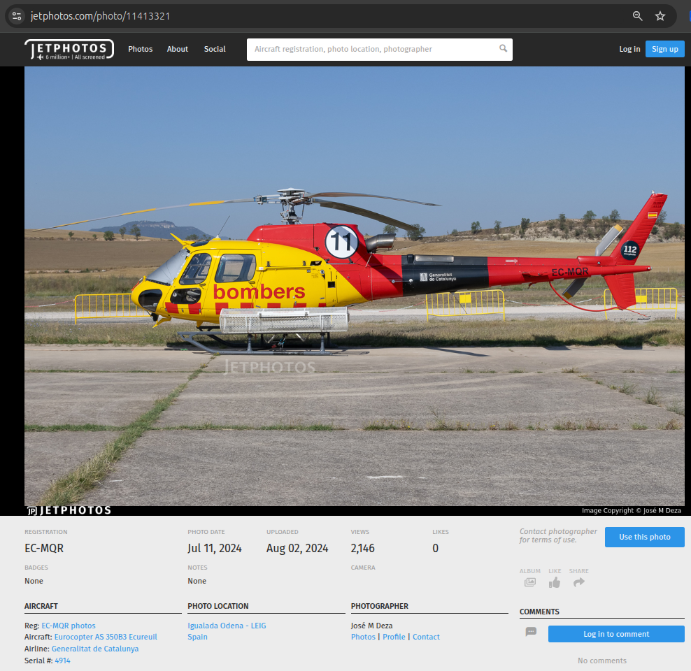This screenshot has width=691, height=671.
Task: Open the Social menu item
Action: tap(215, 49)
